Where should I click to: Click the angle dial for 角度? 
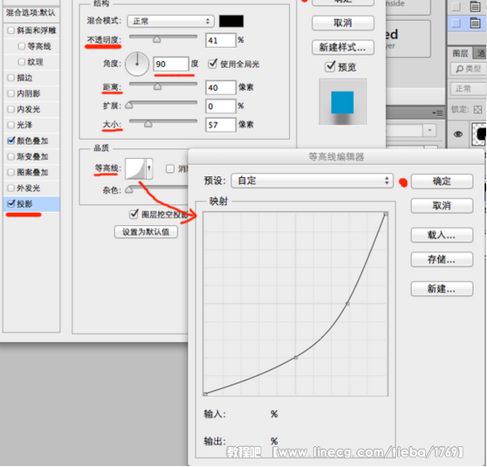coord(137,64)
